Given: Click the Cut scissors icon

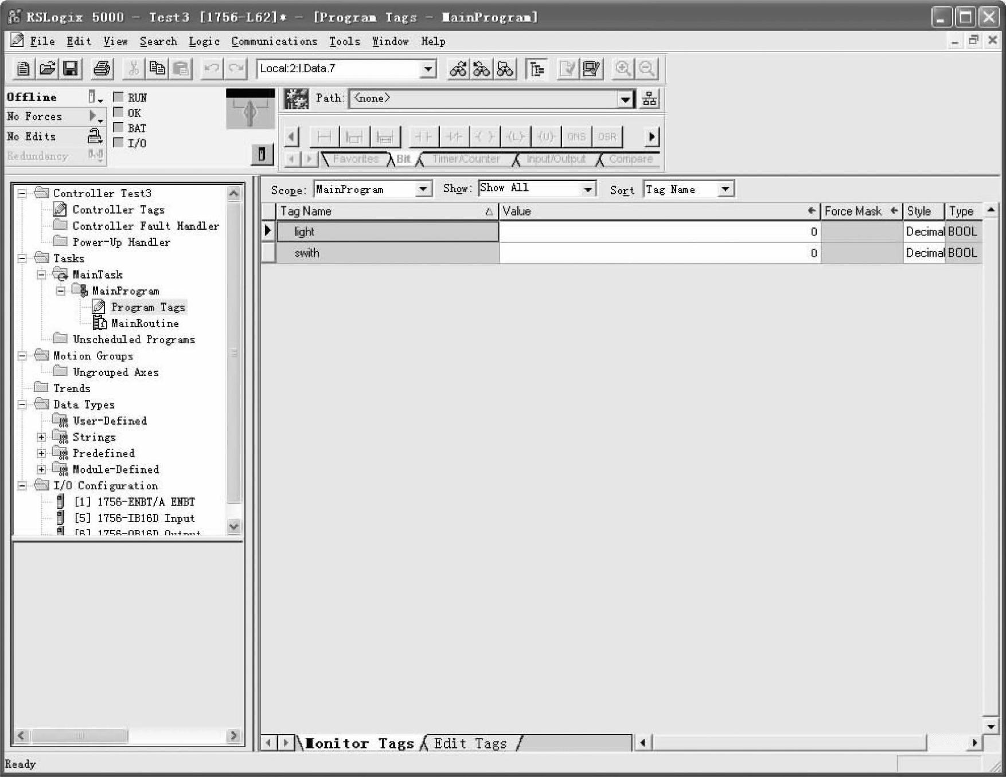Looking at the screenshot, I should click(x=134, y=69).
